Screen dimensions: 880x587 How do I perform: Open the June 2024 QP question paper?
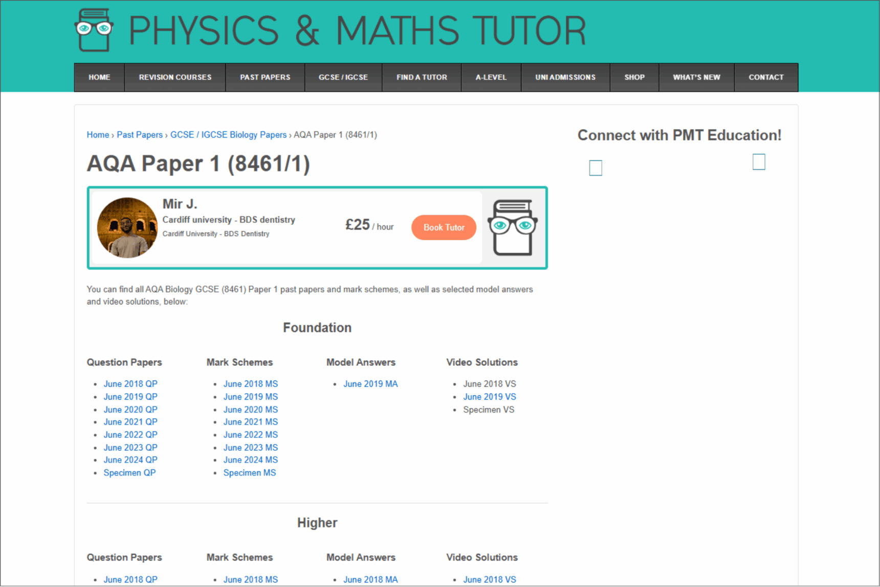tap(130, 460)
